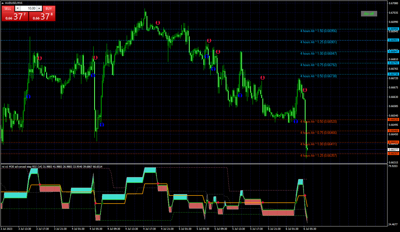Collapse the one-click trading panel triangle
The width and height of the screenshot is (400, 232).
point(3,3)
